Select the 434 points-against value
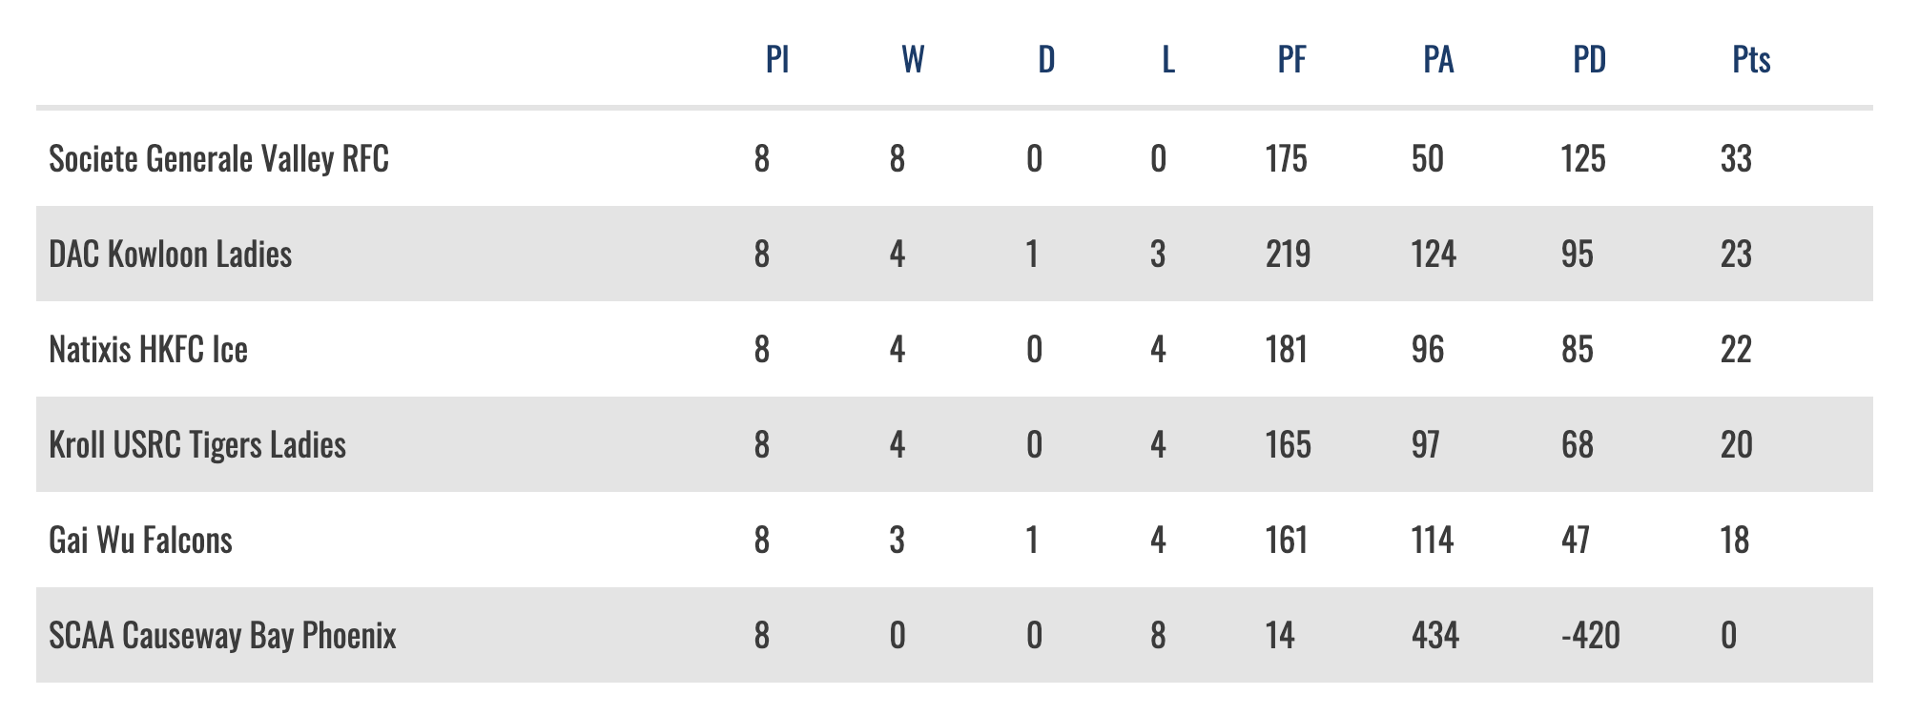This screenshot has width=1919, height=715. click(1434, 636)
